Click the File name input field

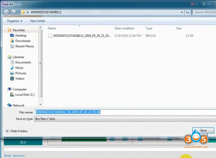pyautogui.click(x=125, y=112)
